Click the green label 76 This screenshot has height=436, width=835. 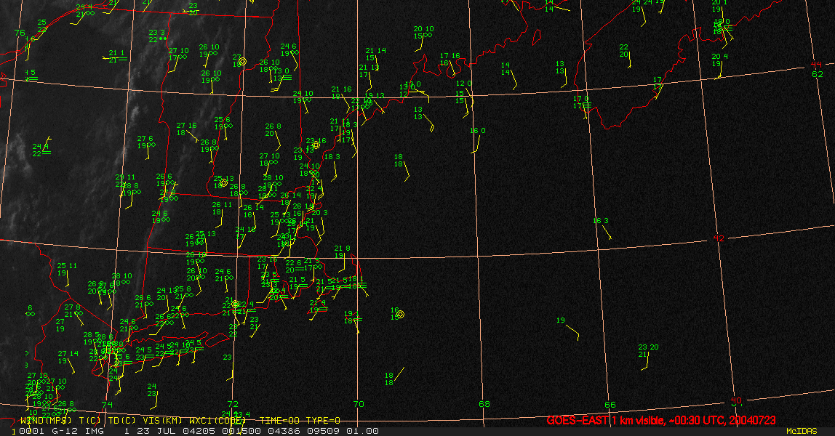click(x=20, y=33)
